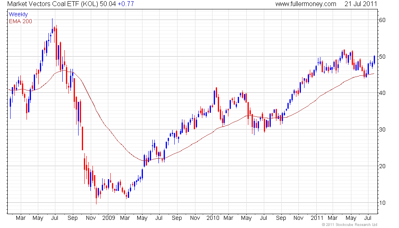Click the date '21 Jul 2011'

(361, 4)
